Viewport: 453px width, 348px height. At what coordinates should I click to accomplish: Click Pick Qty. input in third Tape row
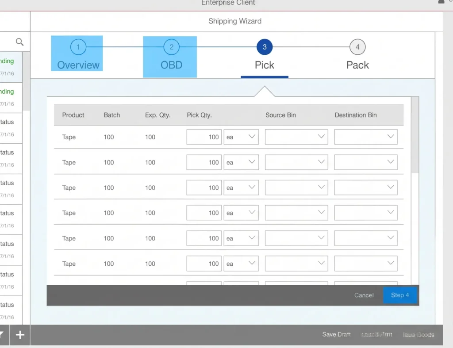(x=204, y=188)
